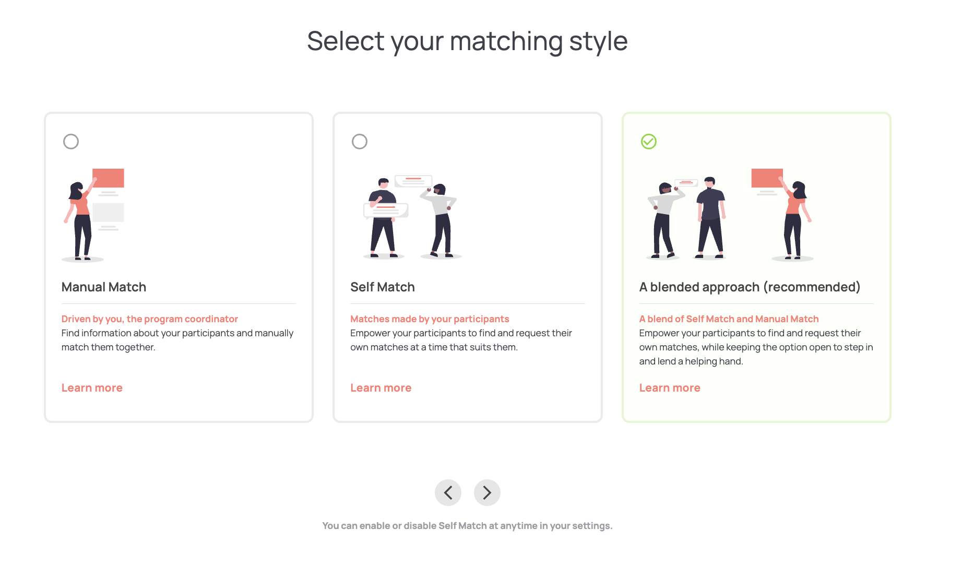Click the green checkmark on blended approach
Image resolution: width=974 pixels, height=565 pixels.
[649, 142]
